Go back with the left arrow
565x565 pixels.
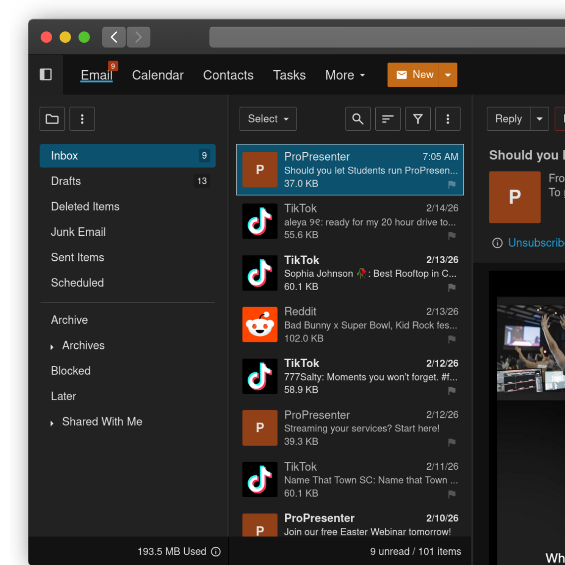(x=114, y=37)
